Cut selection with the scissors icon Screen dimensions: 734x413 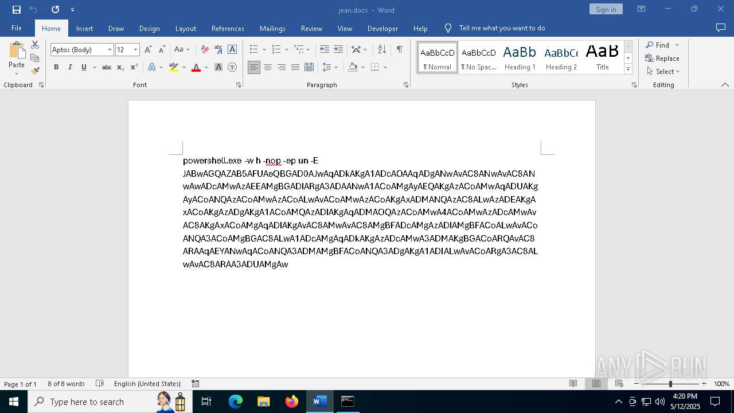click(x=35, y=45)
